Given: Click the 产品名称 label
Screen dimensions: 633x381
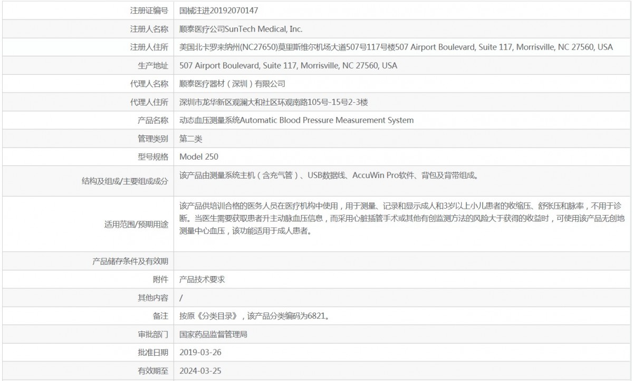Looking at the screenshot, I should coord(153,120).
